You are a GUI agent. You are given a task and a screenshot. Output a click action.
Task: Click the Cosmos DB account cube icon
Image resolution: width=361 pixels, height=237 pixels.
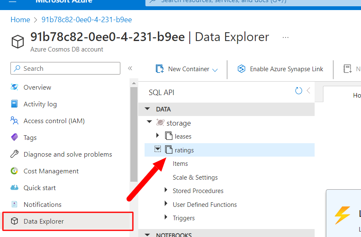18,42
